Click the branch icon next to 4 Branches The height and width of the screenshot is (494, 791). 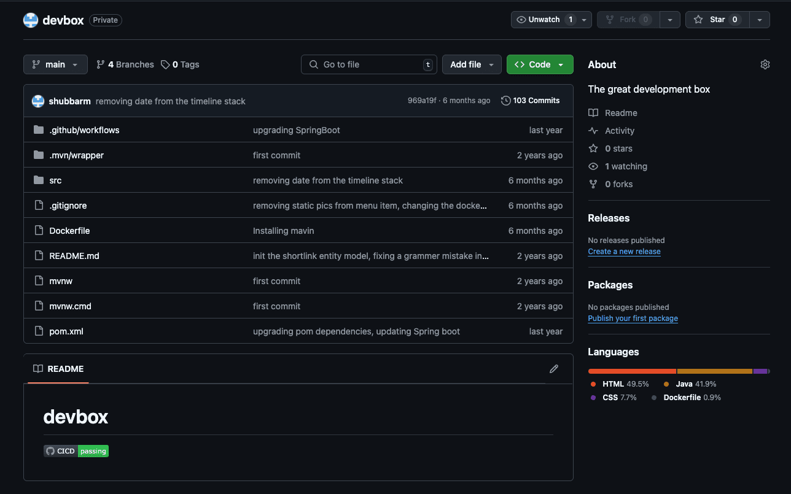pos(101,64)
